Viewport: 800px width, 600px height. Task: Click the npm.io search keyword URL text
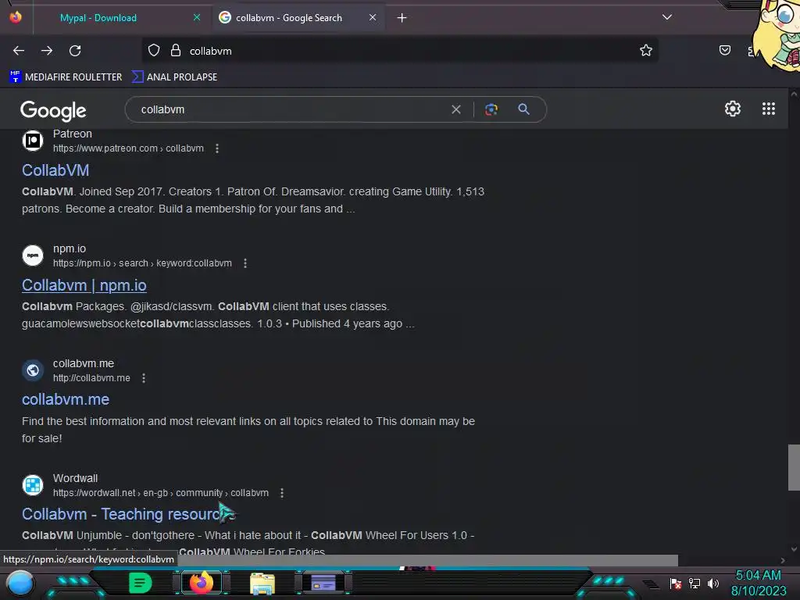click(x=142, y=263)
